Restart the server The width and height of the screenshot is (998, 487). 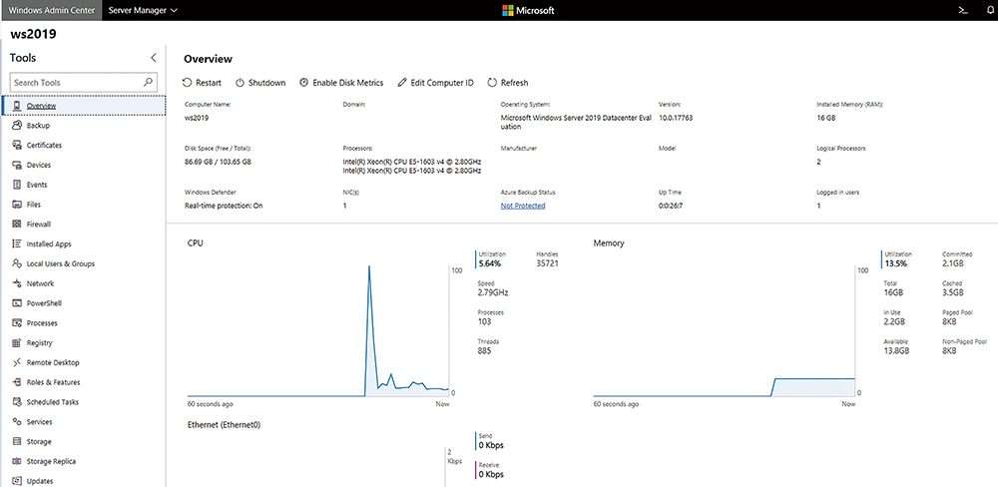click(x=202, y=83)
